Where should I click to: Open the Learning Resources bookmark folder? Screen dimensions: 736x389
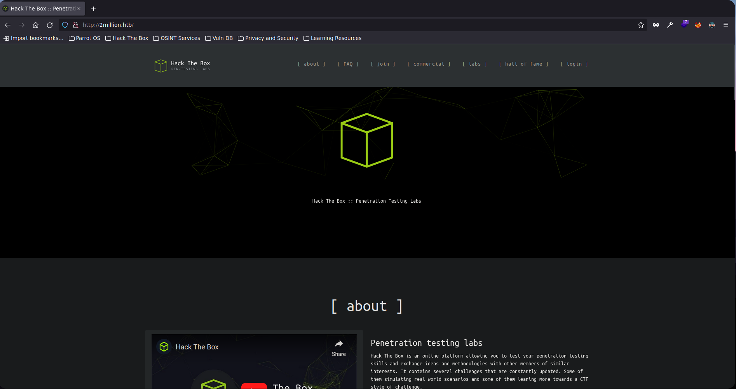coord(332,38)
